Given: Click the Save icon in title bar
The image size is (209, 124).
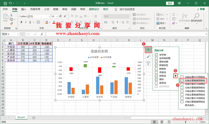Looking at the screenshot, I should click(x=5, y=3).
